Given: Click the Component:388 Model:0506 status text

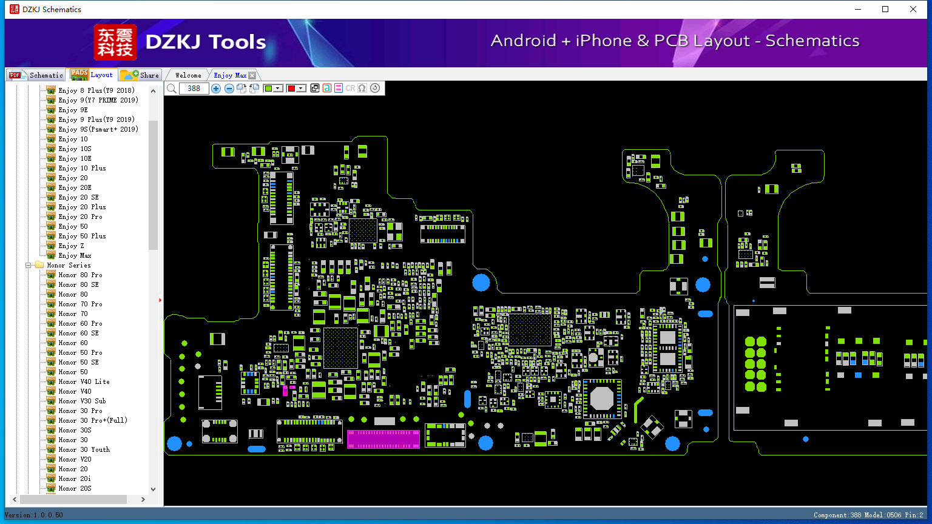Looking at the screenshot, I should [868, 515].
